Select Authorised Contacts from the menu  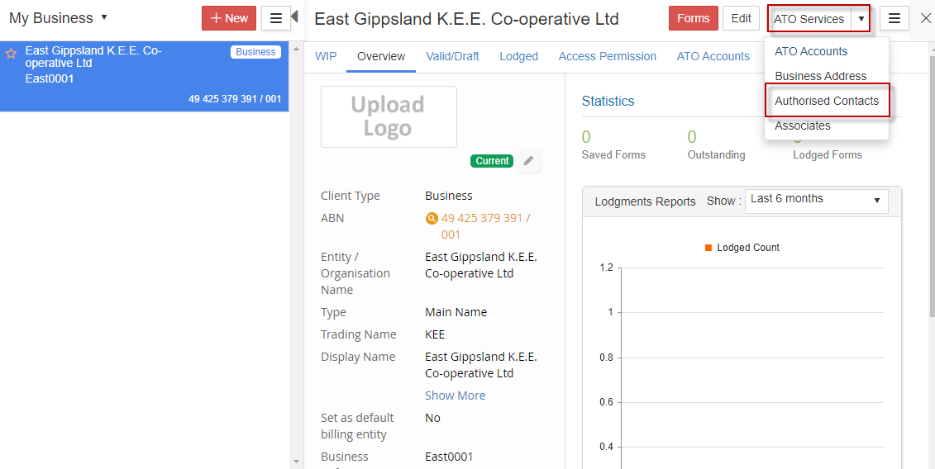(x=827, y=101)
